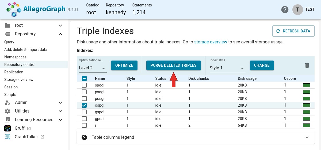Click the Table columns legend question icon
The width and height of the screenshot is (321, 150).
pyautogui.click(x=84, y=137)
